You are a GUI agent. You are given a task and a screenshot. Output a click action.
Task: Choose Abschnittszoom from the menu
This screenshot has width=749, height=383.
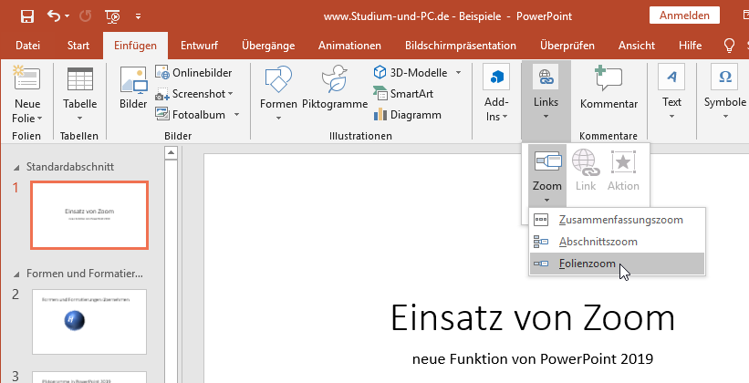click(617, 242)
